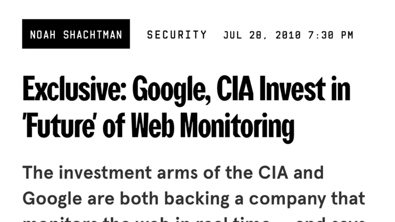The image size is (395, 222).
Task: Open the Security category link
Action: (177, 35)
